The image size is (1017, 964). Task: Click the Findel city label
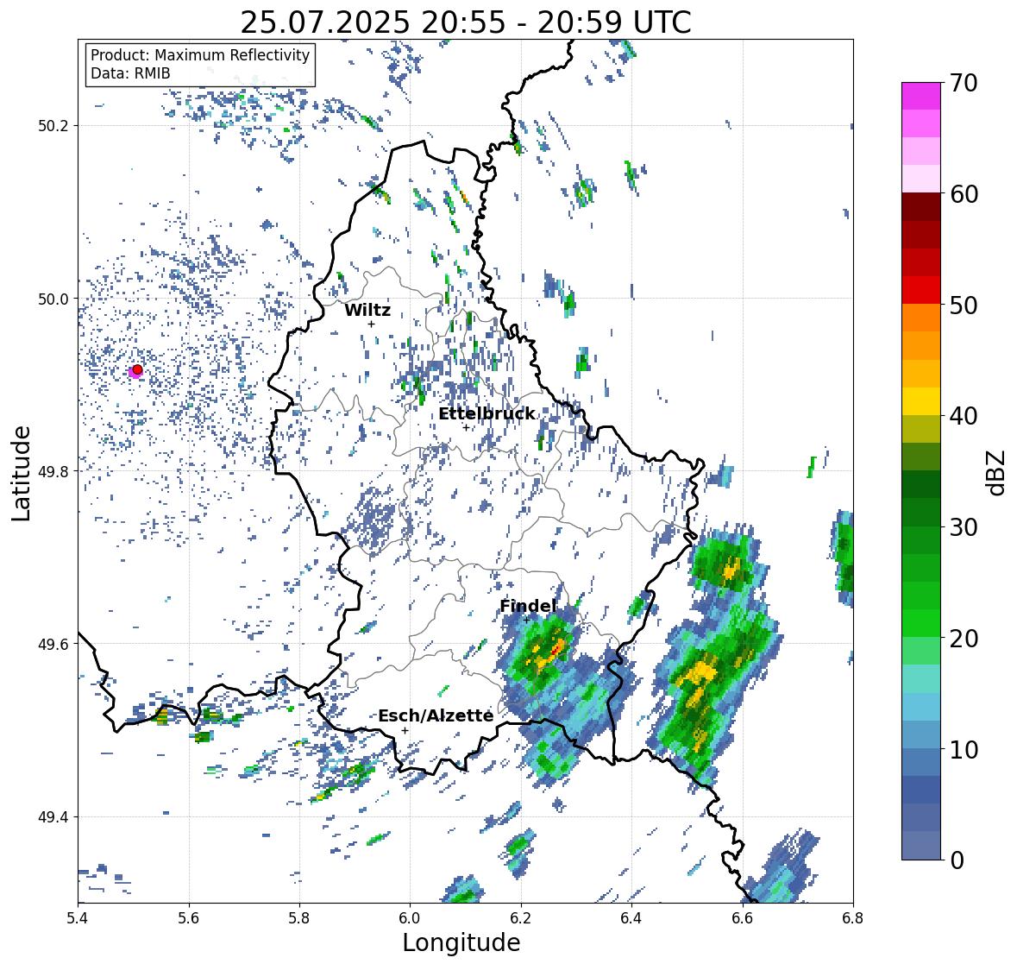click(x=528, y=606)
